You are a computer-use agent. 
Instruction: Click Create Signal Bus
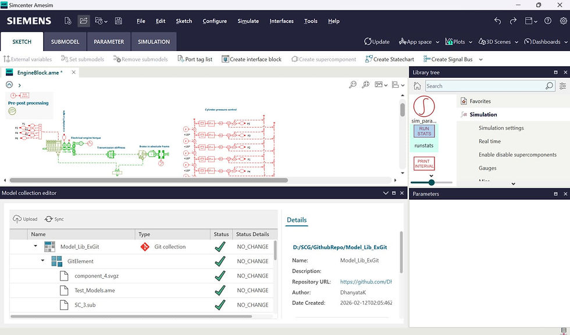[x=448, y=59]
